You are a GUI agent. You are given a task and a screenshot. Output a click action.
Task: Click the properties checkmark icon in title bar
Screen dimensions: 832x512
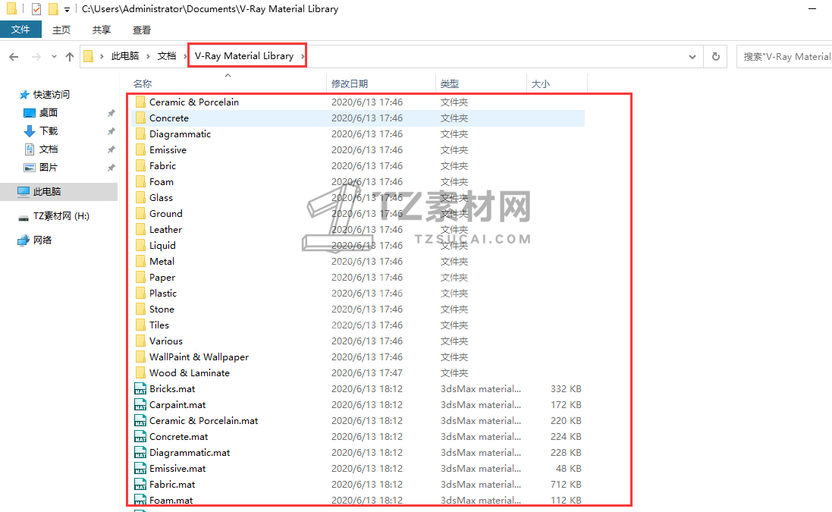coord(36,9)
